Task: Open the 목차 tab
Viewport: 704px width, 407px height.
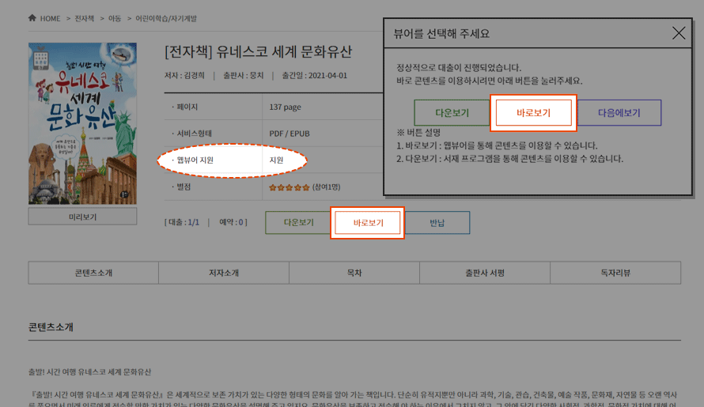Action: pos(354,273)
